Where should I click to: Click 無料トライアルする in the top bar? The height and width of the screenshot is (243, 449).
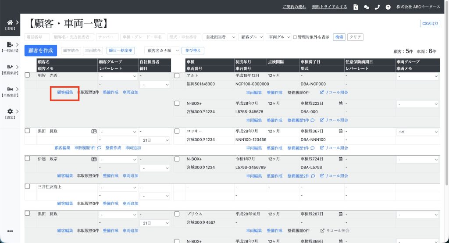(x=329, y=7)
